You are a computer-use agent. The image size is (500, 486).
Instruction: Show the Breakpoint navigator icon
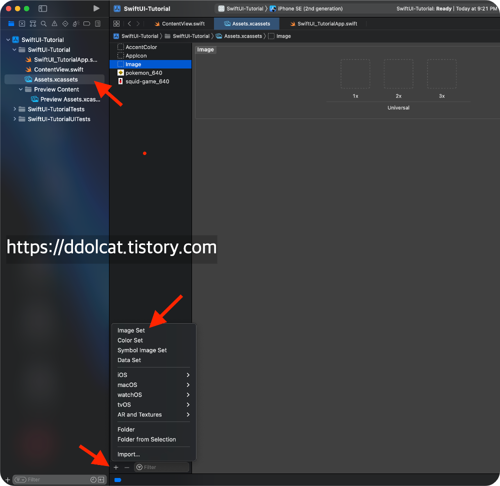click(86, 23)
